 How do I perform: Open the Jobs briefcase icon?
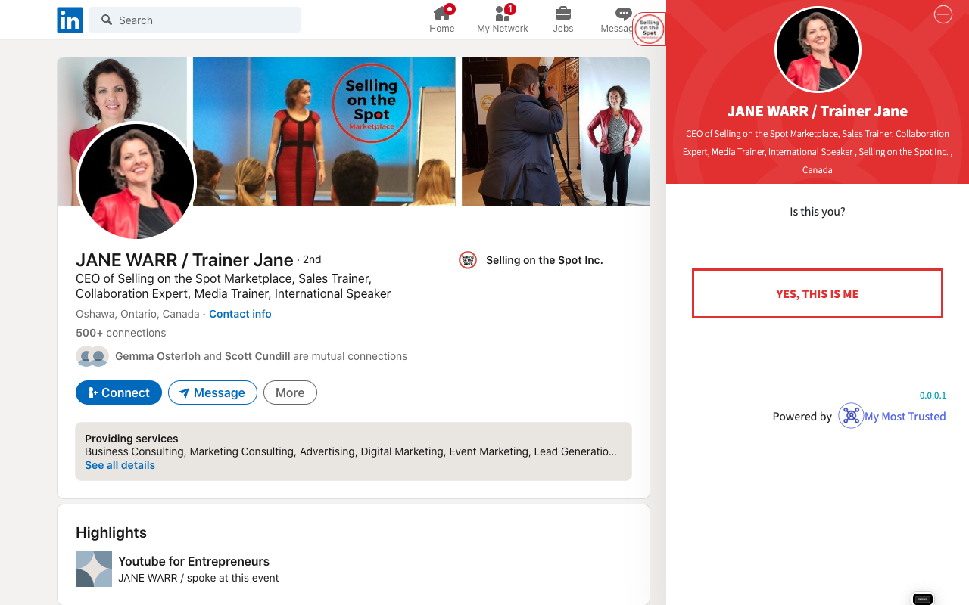click(563, 13)
